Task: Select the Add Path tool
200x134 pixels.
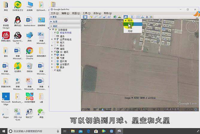Action: [x=100, y=17]
